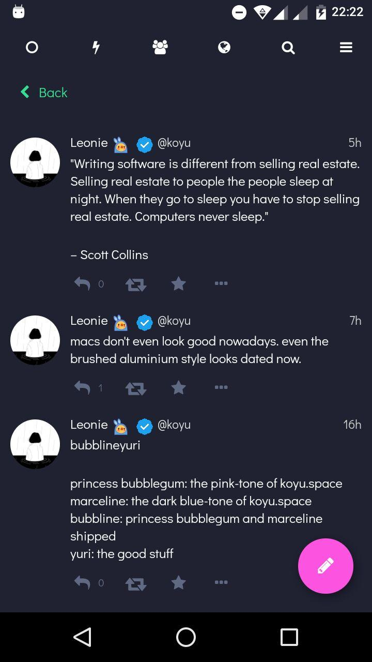Open the notifications lightning bolt tab
The height and width of the screenshot is (662, 372).
[x=96, y=48]
